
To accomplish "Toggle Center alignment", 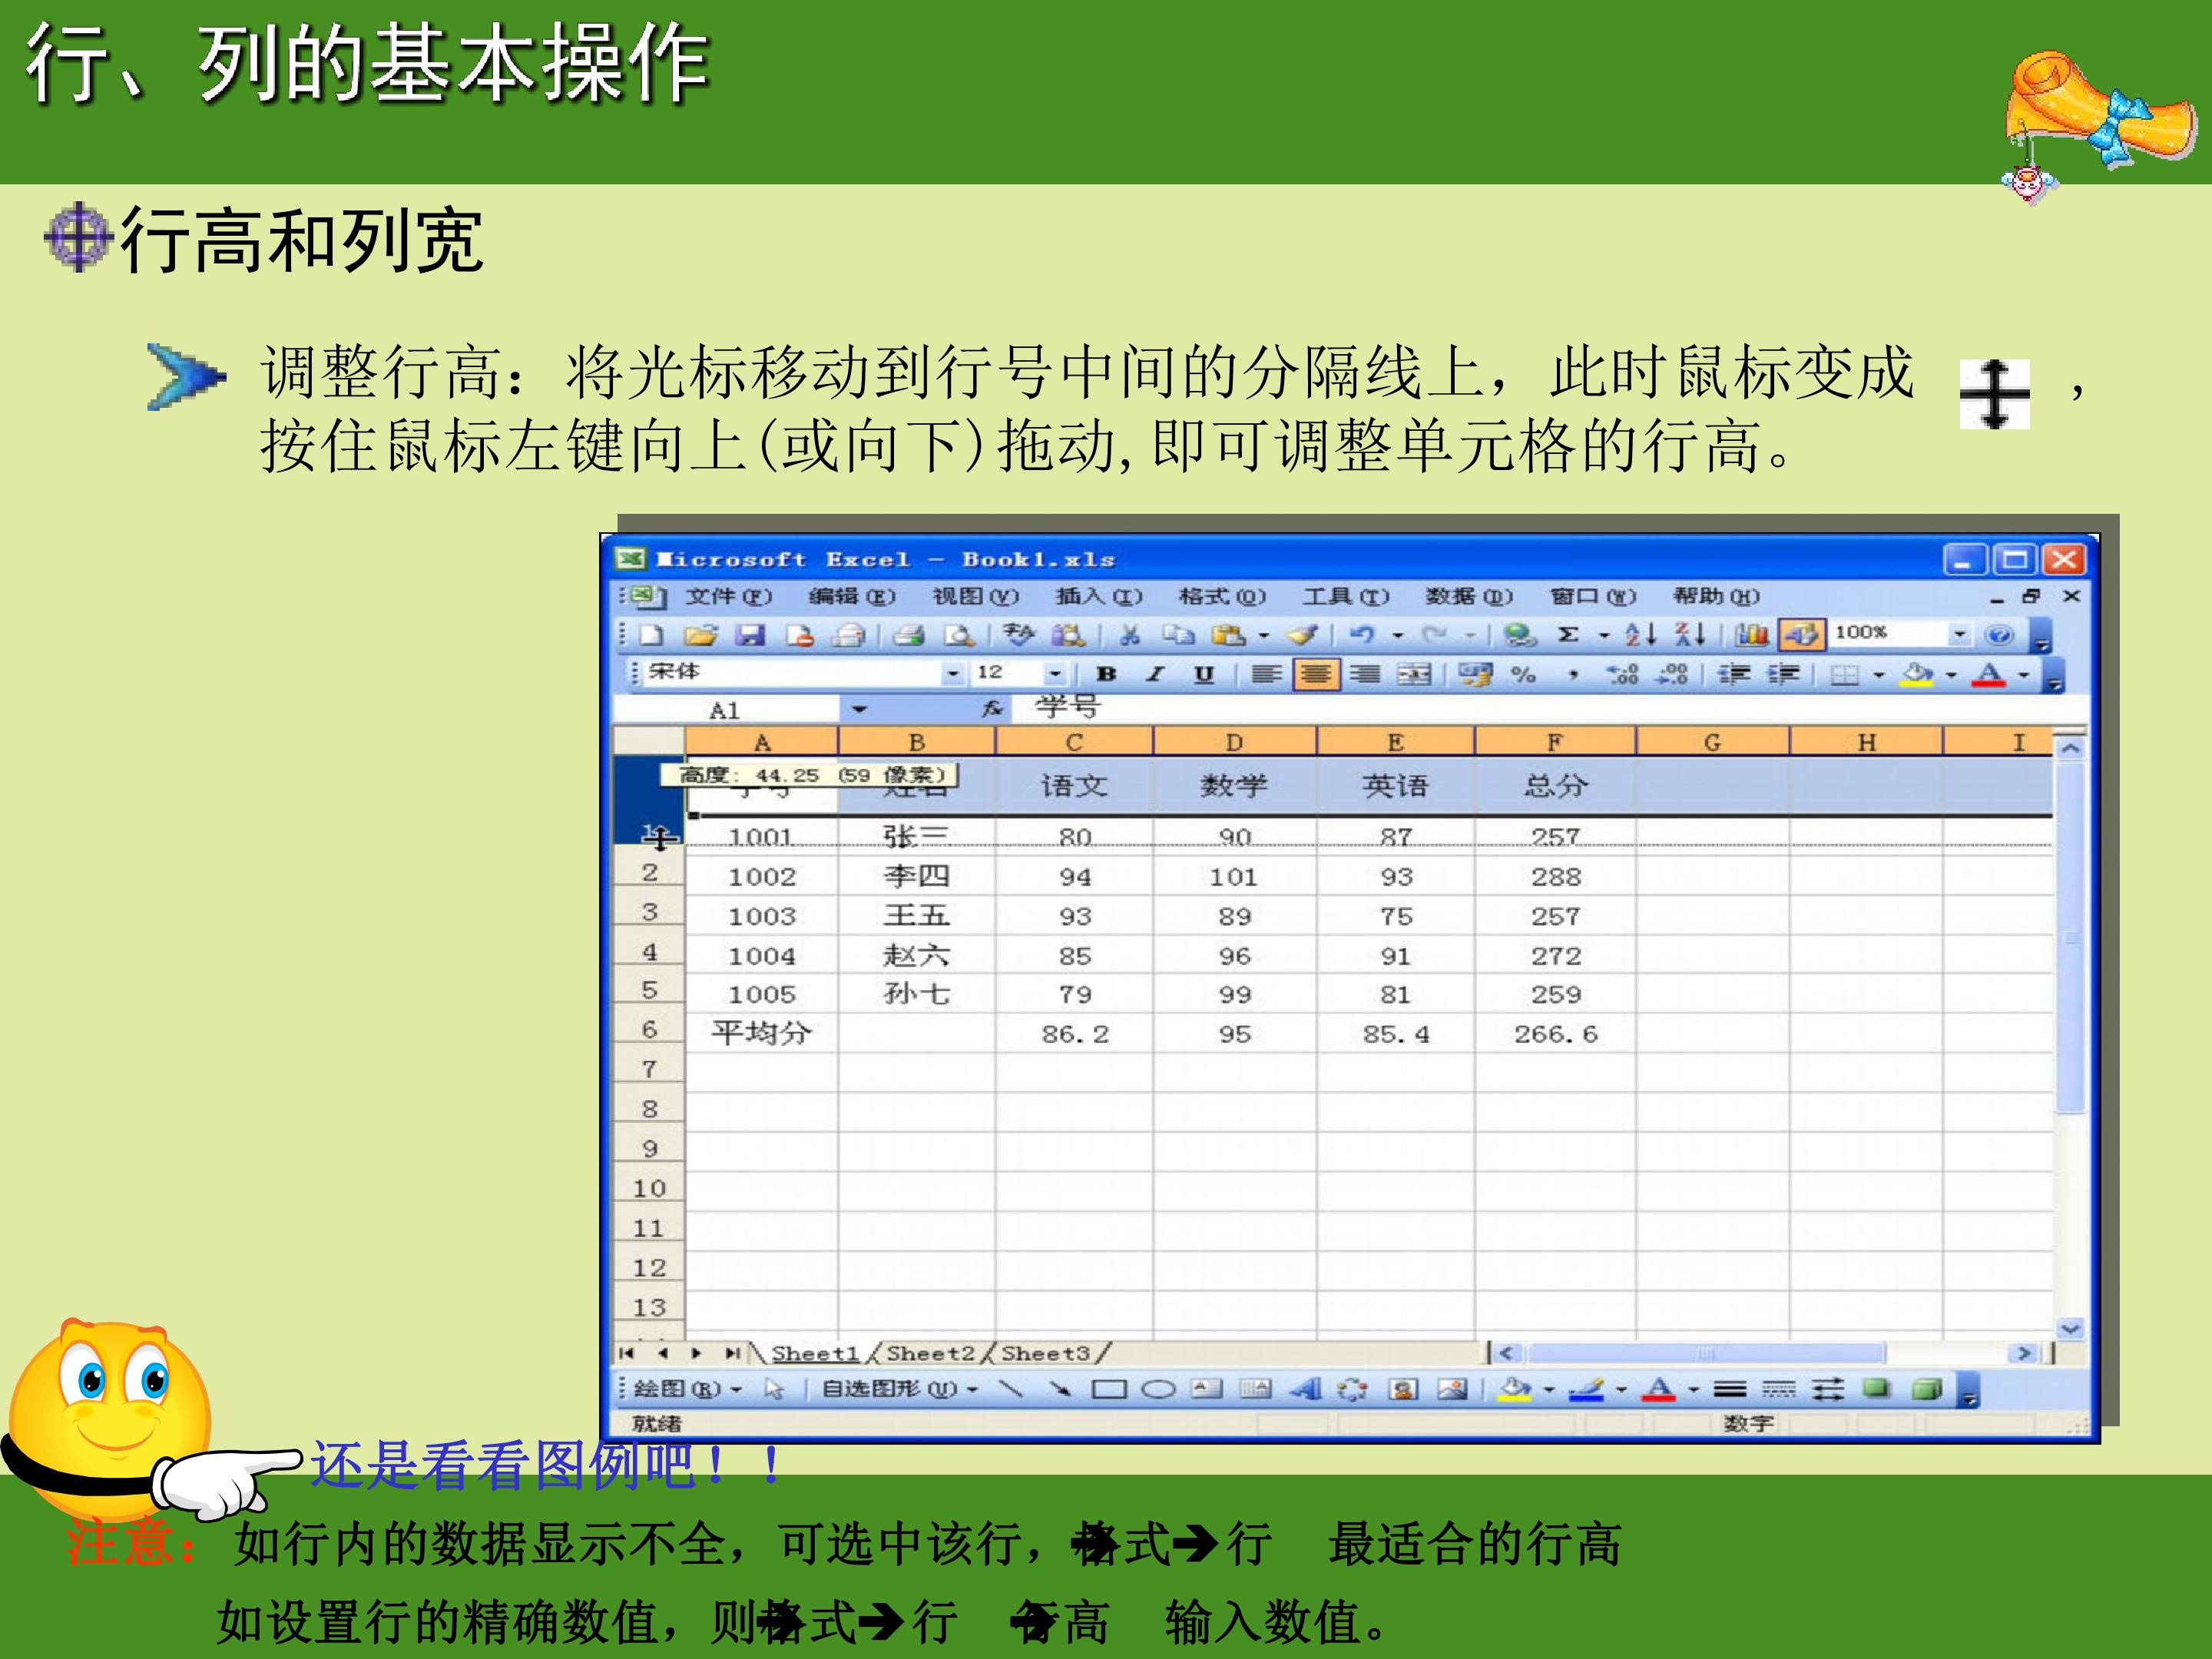I will [1316, 675].
